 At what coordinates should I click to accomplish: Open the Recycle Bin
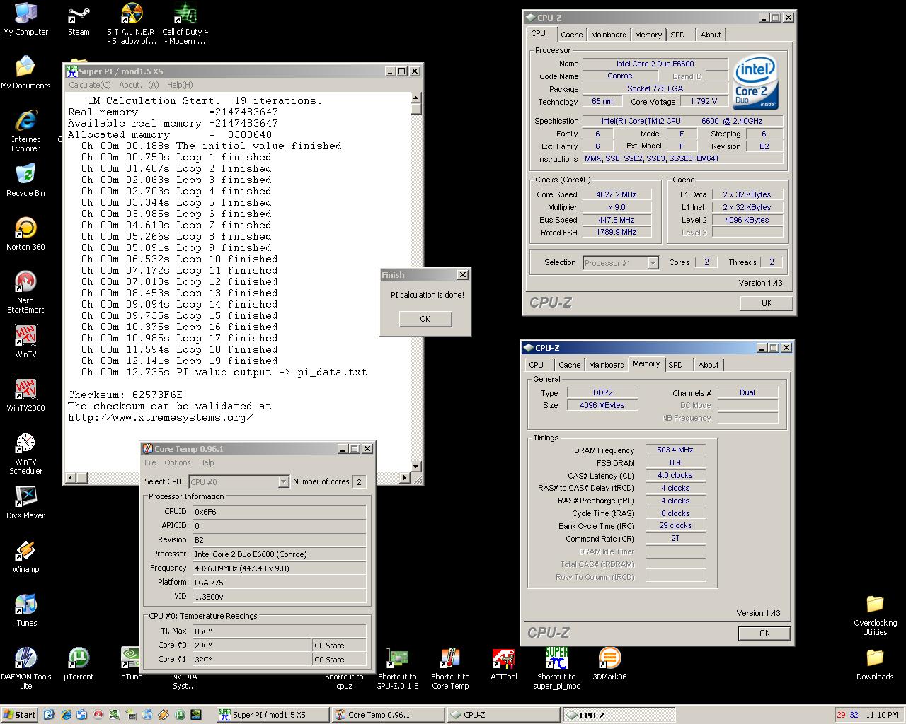[25, 180]
